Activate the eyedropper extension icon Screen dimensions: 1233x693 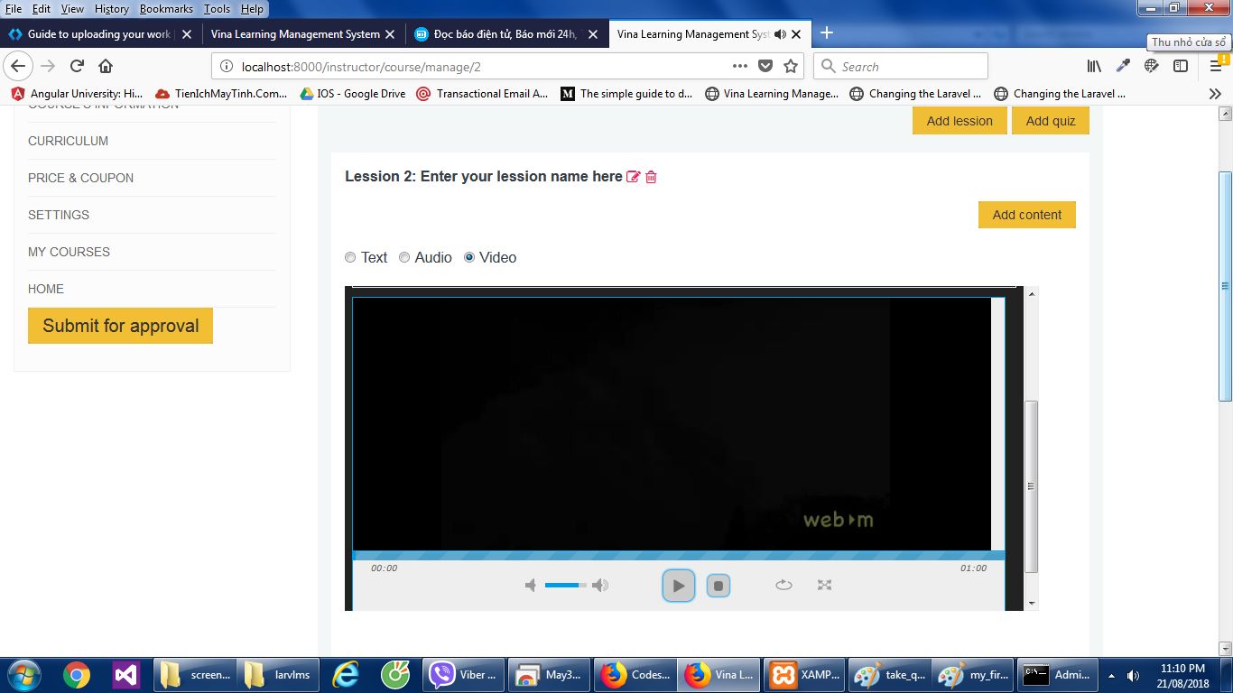pyautogui.click(x=1123, y=66)
